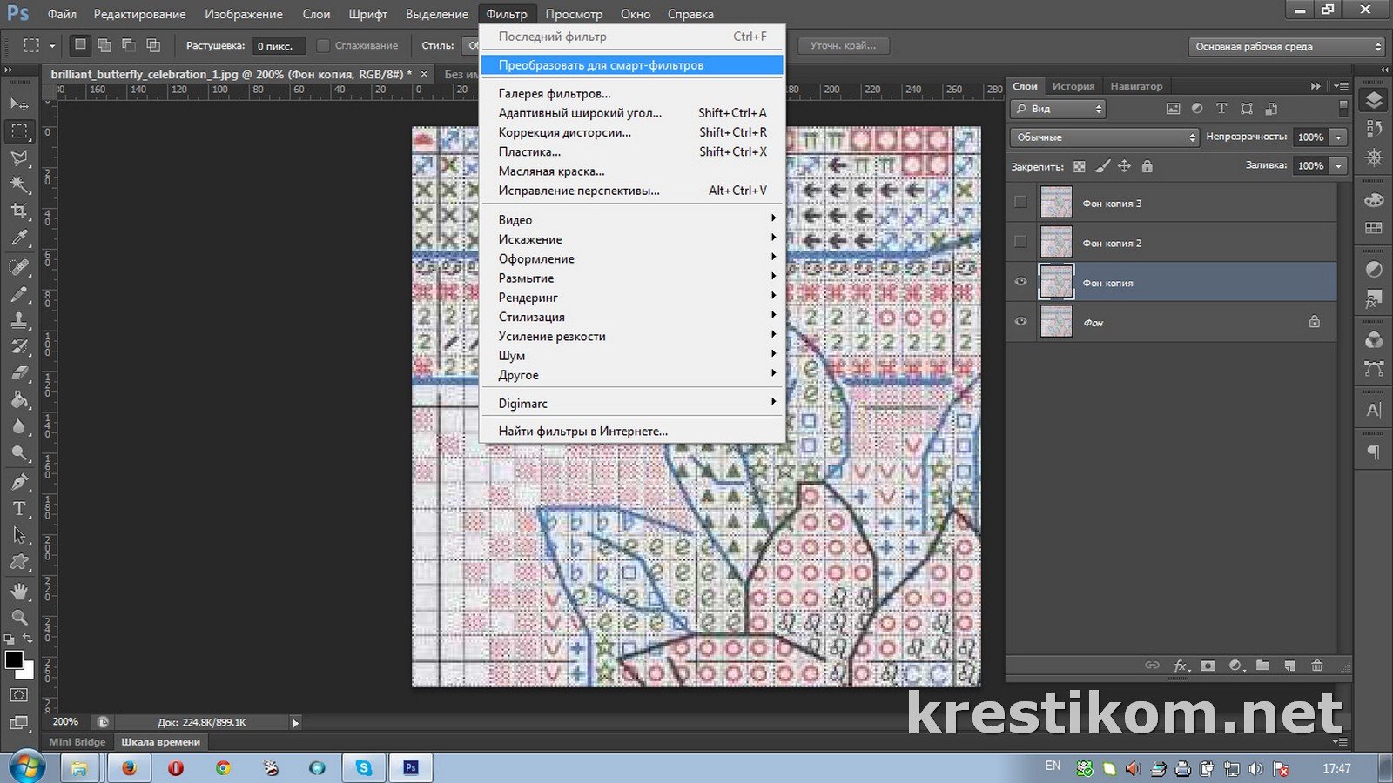This screenshot has width=1393, height=783.
Task: Select the Hand tool
Action: click(x=19, y=591)
